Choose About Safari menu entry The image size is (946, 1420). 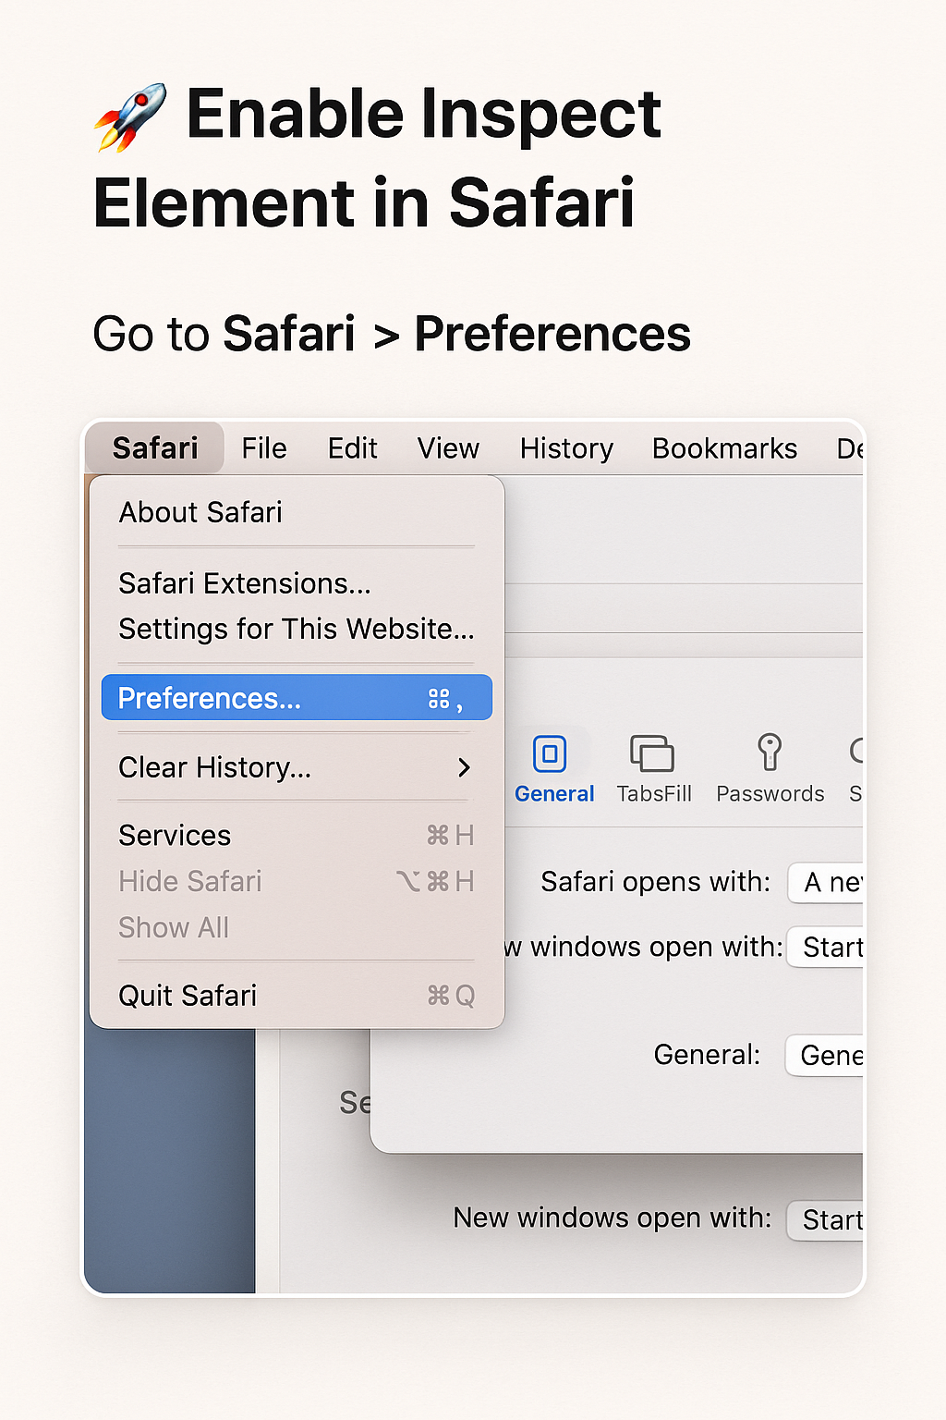point(297,512)
